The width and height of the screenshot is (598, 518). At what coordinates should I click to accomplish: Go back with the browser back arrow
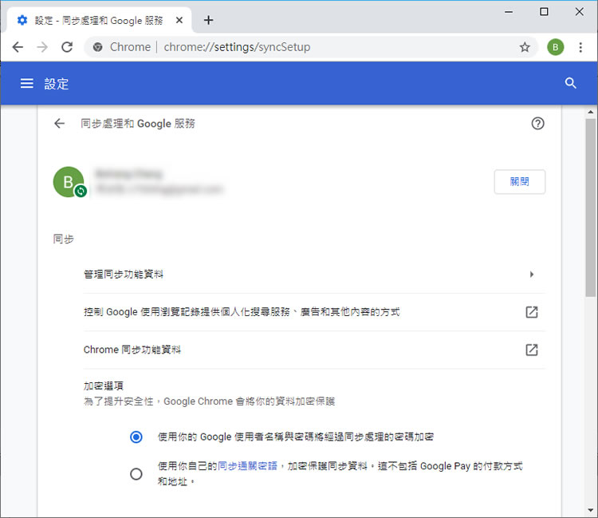(x=18, y=47)
